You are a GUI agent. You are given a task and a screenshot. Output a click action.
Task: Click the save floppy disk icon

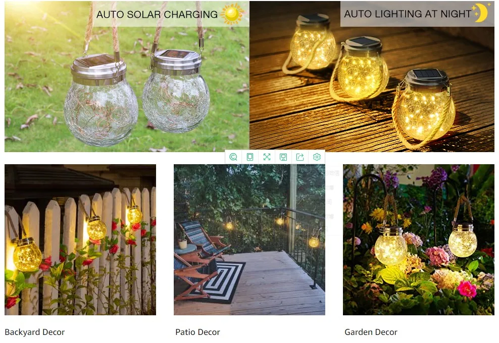point(283,157)
